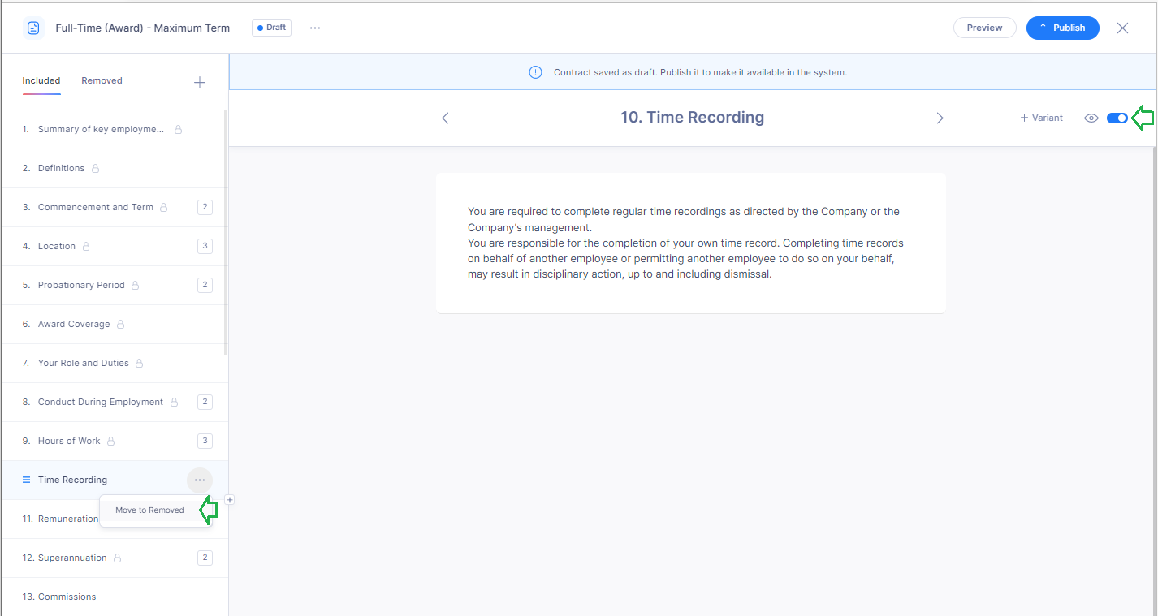
Task: Disable the Time Recording clause toggle switch
Action: (x=1117, y=118)
